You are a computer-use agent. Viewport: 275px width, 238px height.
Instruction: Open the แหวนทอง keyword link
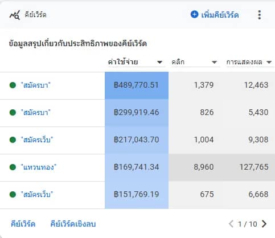click(39, 167)
